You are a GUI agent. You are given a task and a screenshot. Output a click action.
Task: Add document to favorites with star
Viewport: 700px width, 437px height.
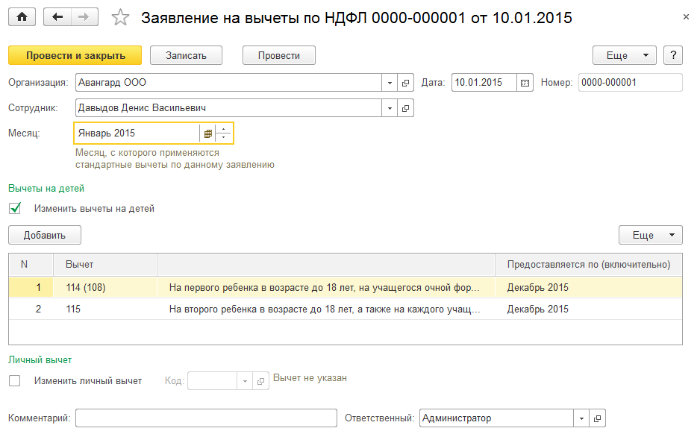[x=120, y=17]
